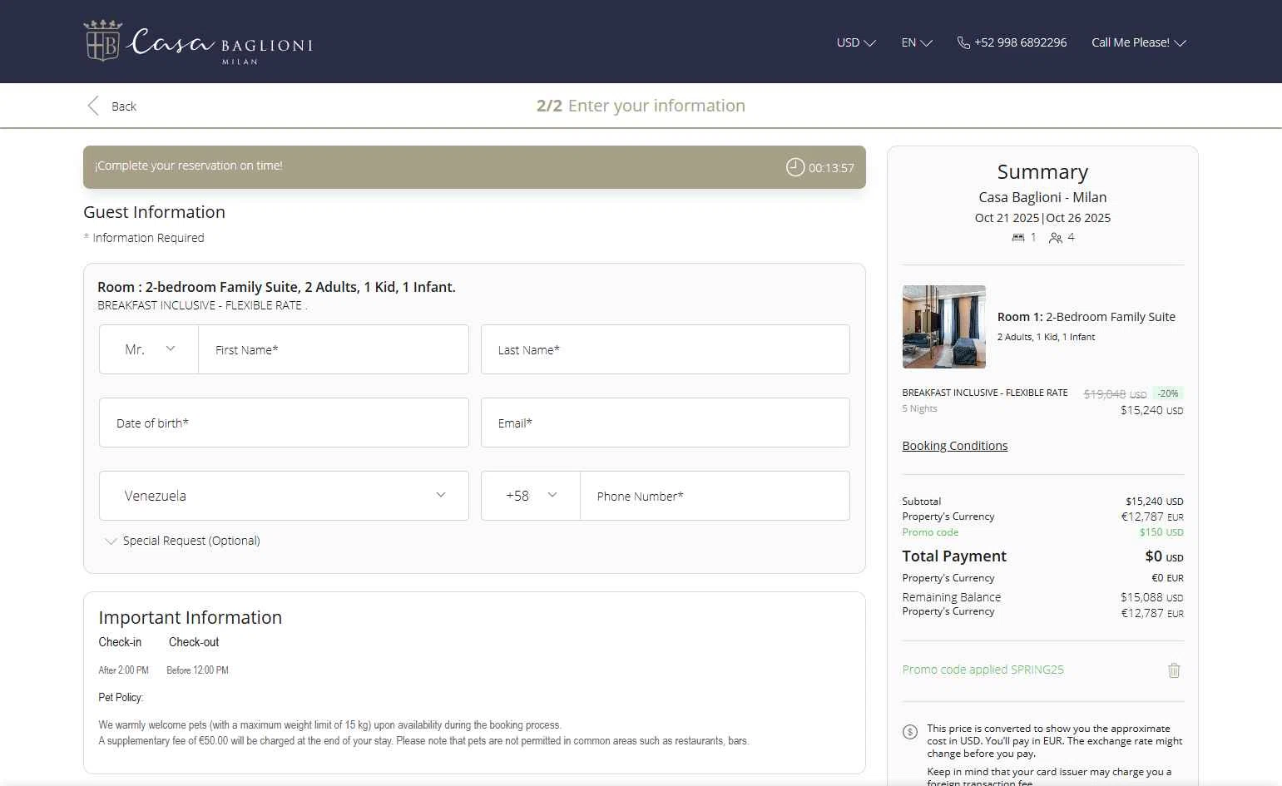Call the +52 998 6892296 number
The image size is (1282, 786).
[x=1020, y=42]
